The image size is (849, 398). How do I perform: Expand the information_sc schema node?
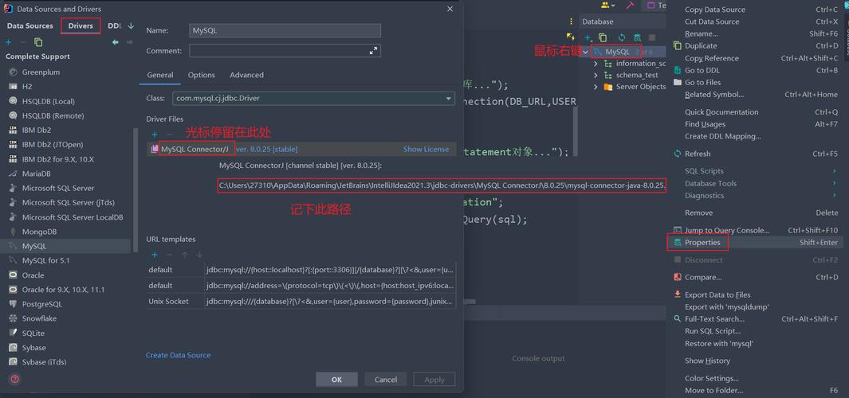pyautogui.click(x=595, y=63)
